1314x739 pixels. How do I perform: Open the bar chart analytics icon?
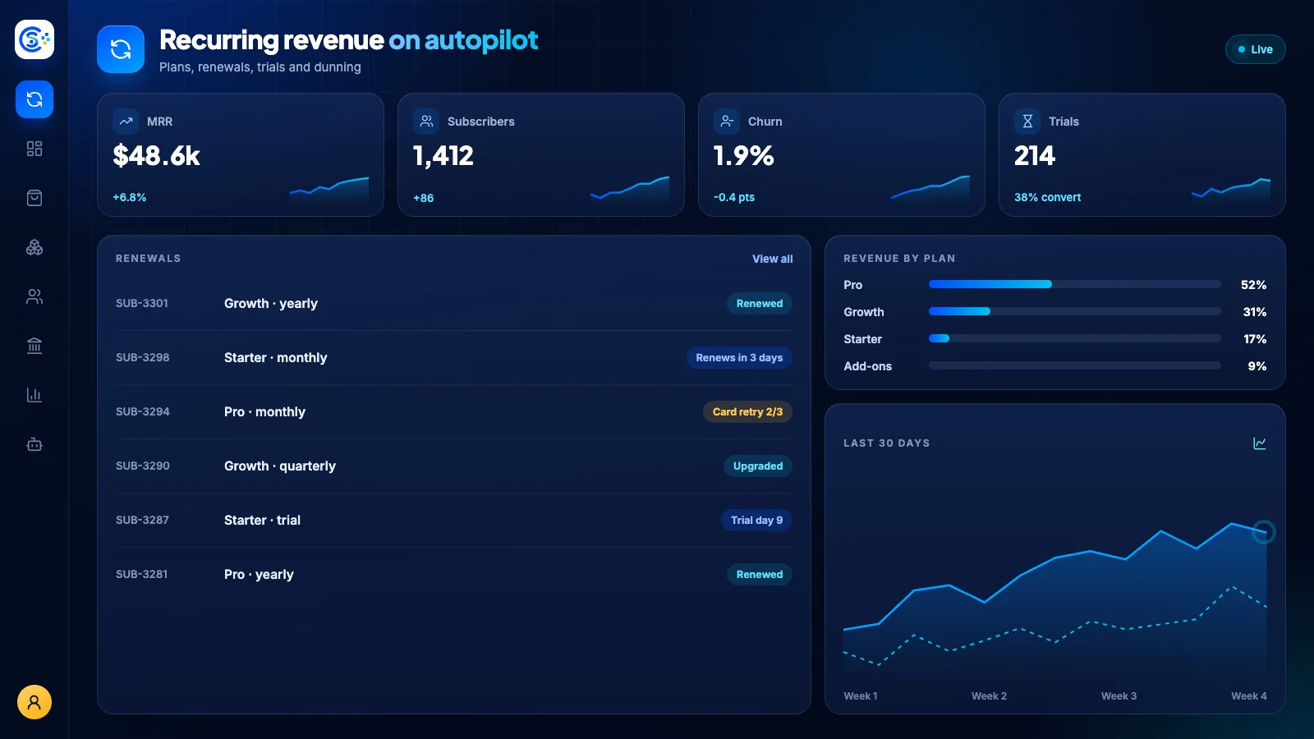tap(34, 395)
